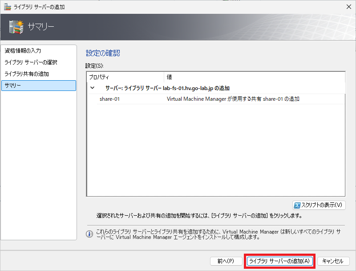Screen dimensions: 356x271
Task: Go to ライブラリ サーバーの選択 step
Action: pyautogui.click(x=31, y=62)
